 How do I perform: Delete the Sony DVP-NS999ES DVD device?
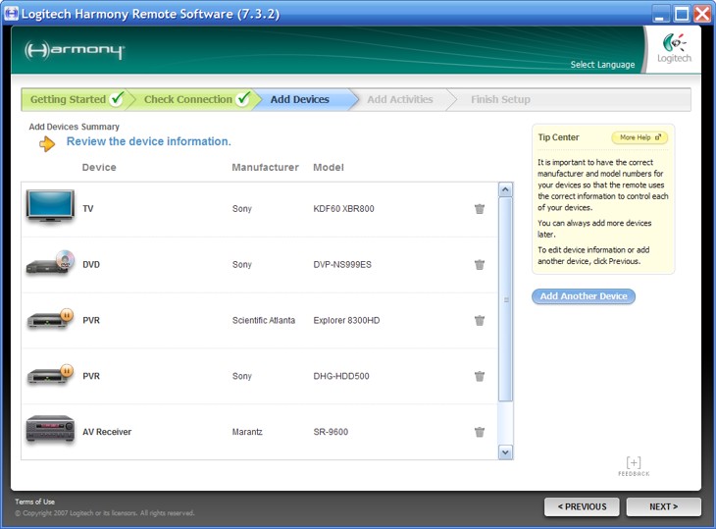tap(480, 265)
